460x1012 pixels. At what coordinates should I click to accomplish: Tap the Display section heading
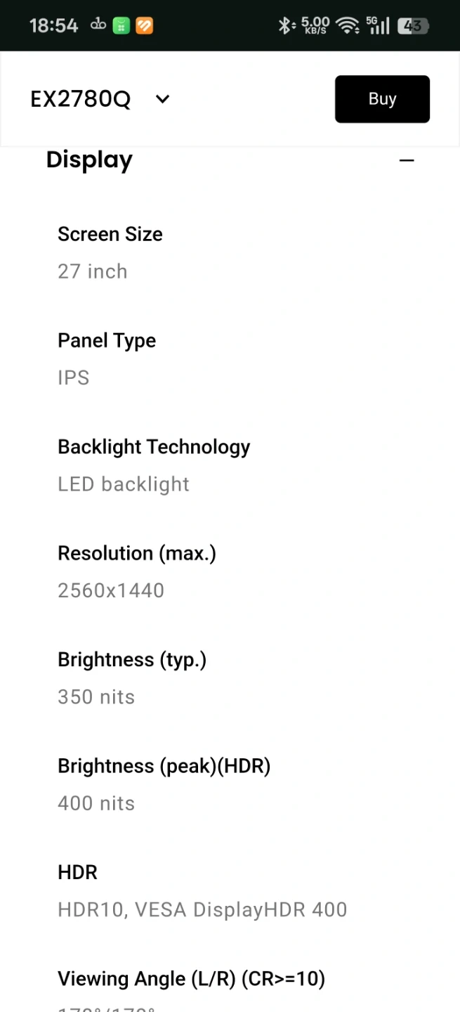coord(89,160)
